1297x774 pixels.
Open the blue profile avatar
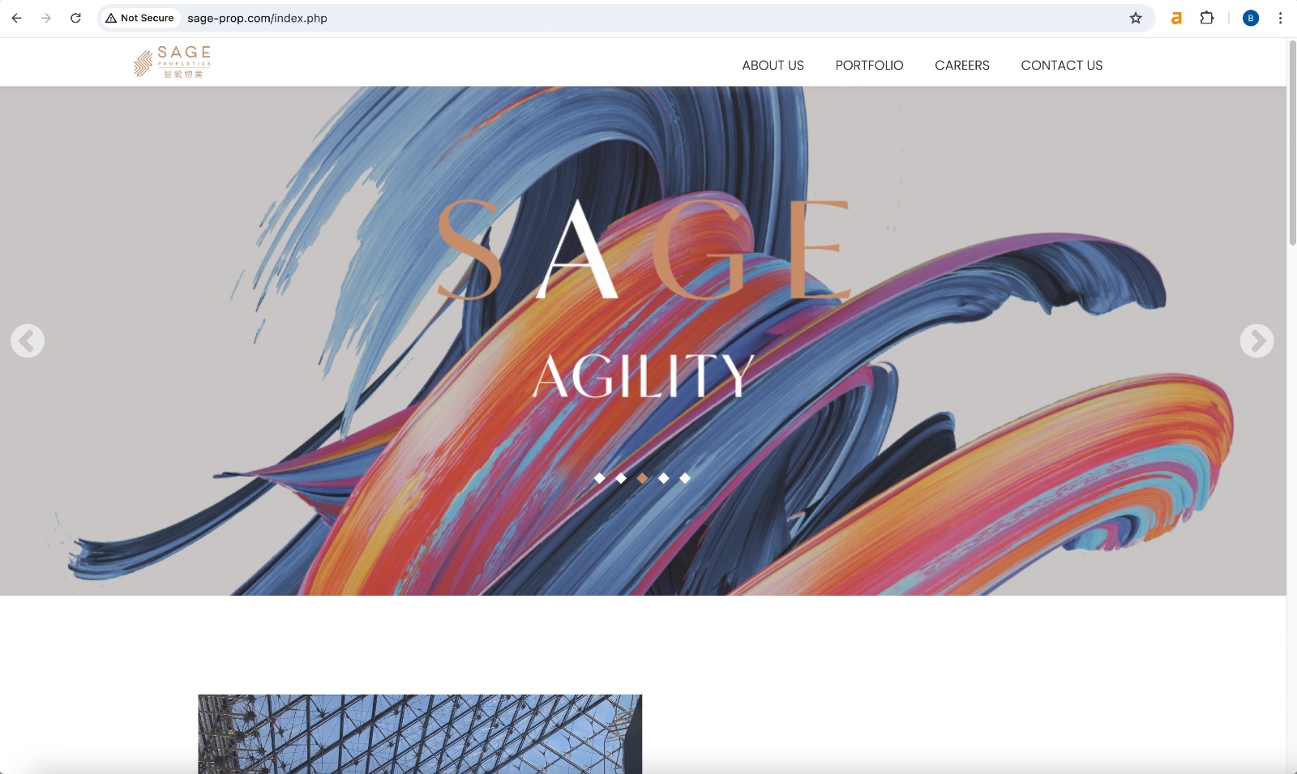(1251, 18)
